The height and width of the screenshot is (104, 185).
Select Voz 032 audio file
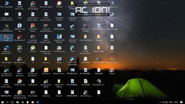coord(86,50)
